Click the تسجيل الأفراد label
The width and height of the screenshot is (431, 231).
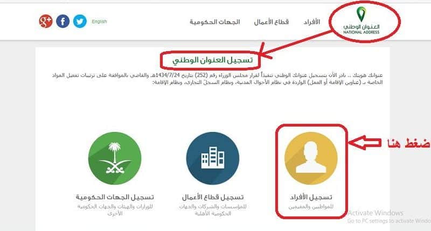[x=311, y=197]
